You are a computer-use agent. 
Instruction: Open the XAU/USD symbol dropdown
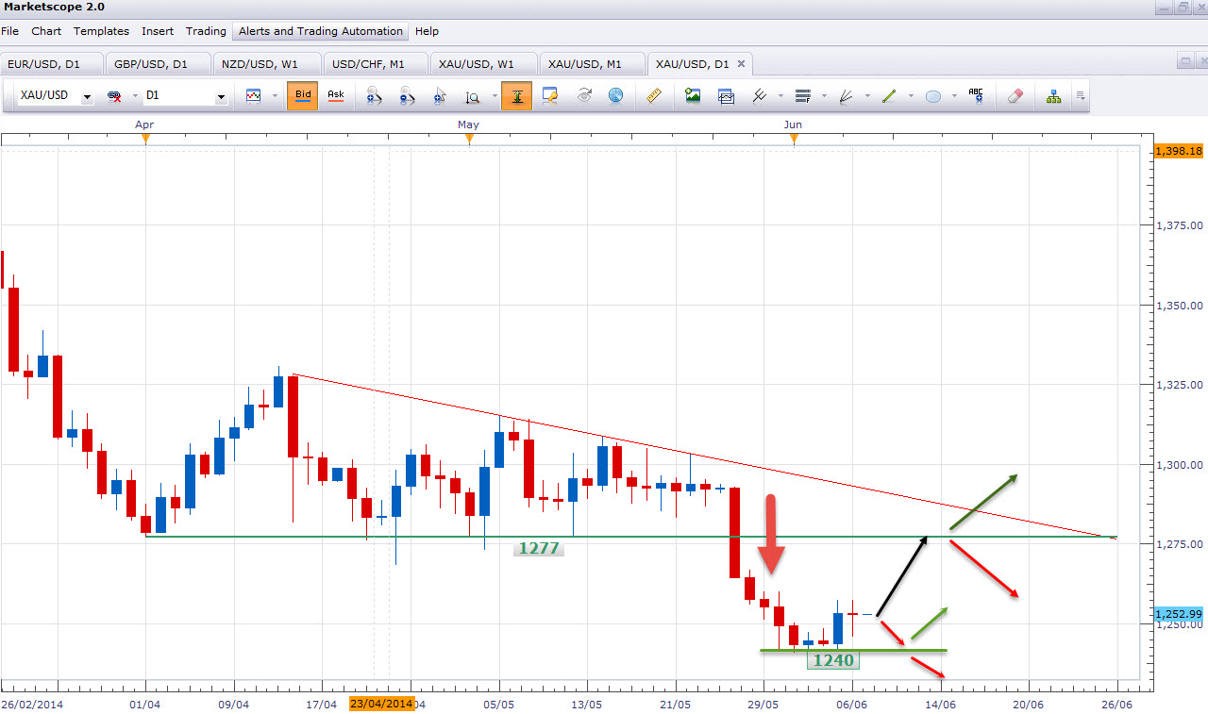[87, 96]
